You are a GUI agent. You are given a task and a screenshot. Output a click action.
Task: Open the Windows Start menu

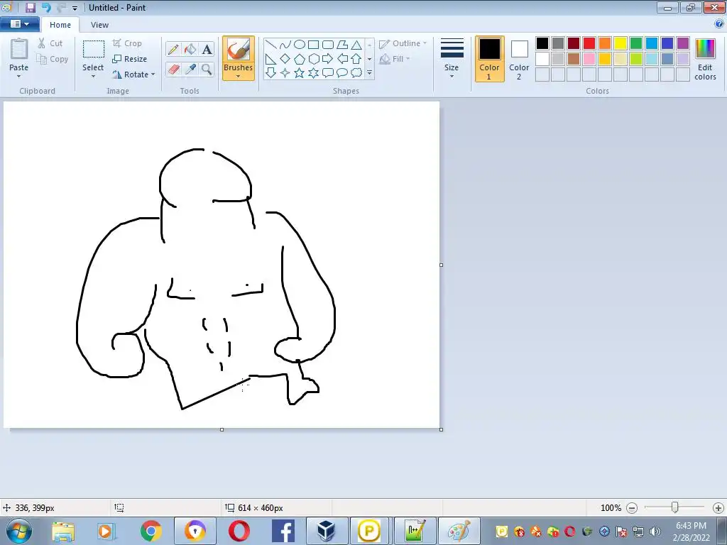click(x=18, y=531)
